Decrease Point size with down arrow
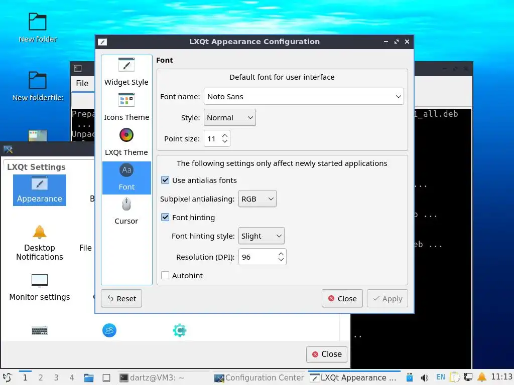Viewport: 514px width, 385px height. [225, 141]
